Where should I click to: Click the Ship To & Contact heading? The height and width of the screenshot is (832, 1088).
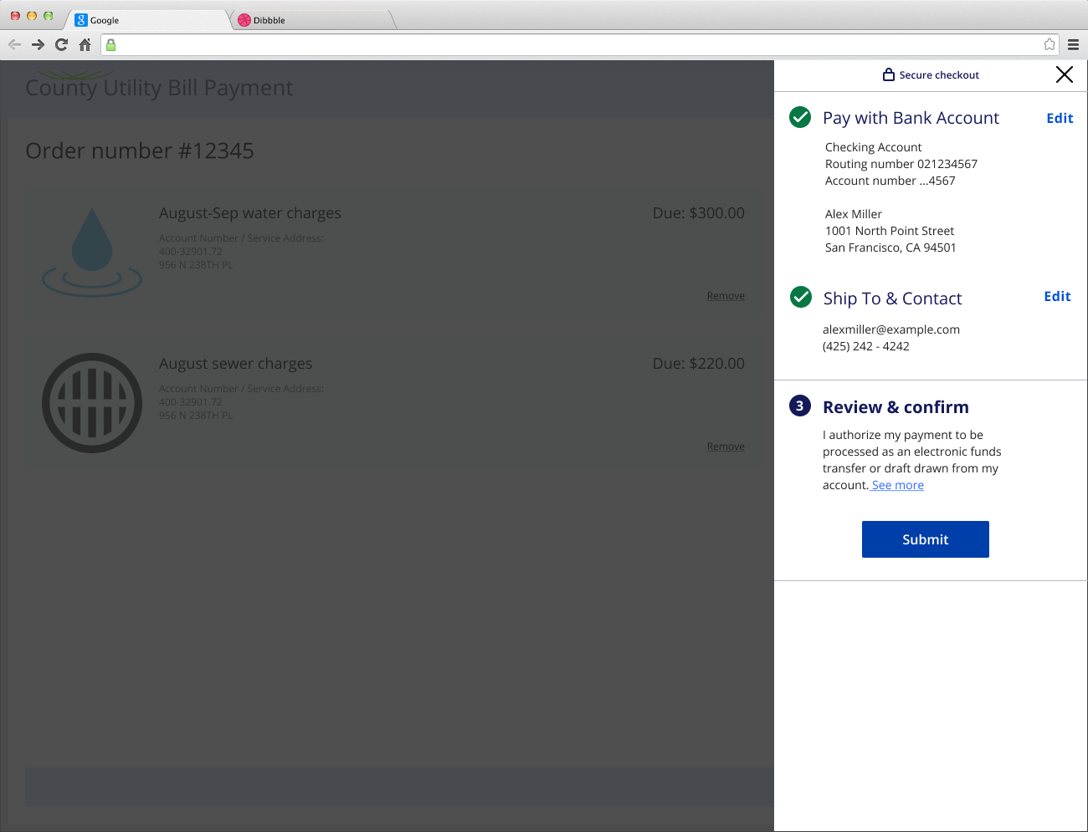click(x=892, y=299)
